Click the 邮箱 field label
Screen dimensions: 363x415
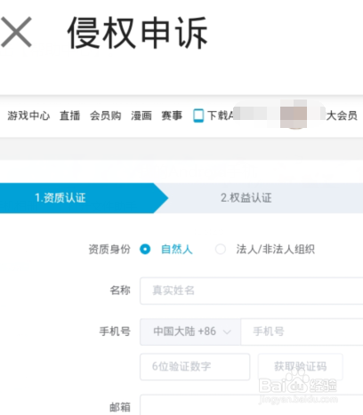pos(120,407)
